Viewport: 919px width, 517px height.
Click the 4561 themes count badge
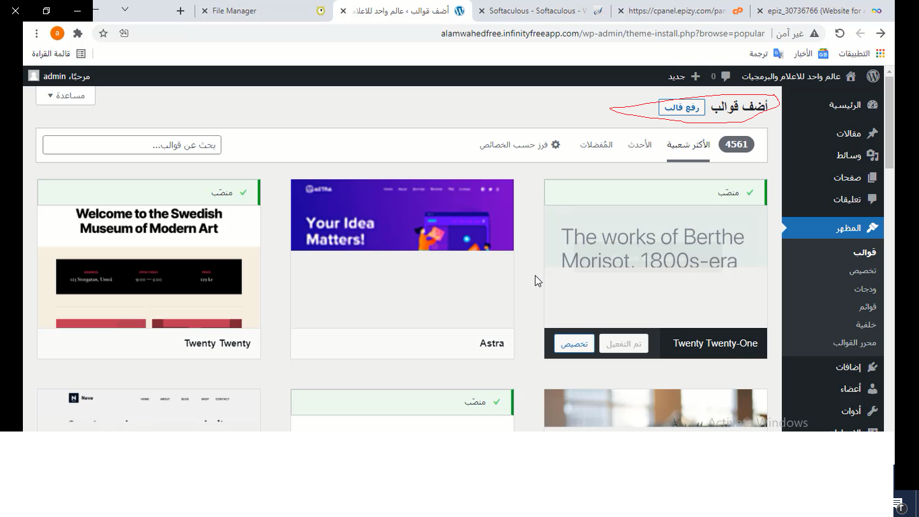(x=737, y=144)
